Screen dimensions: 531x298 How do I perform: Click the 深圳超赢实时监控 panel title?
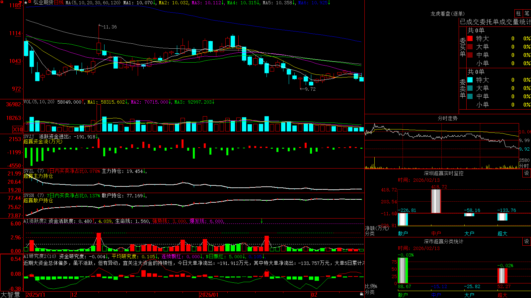click(443, 173)
